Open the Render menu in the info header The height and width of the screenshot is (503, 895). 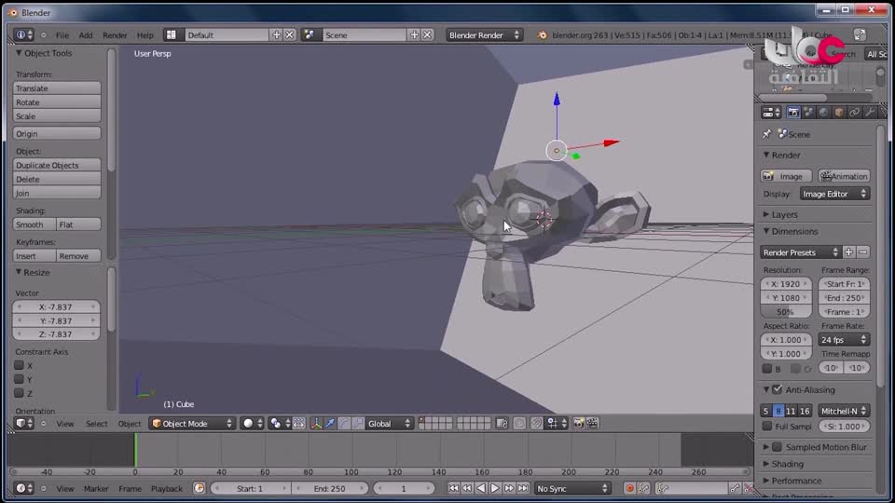click(x=115, y=34)
